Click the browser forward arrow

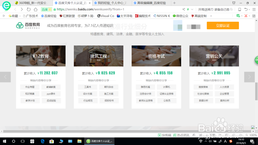click(22, 9)
